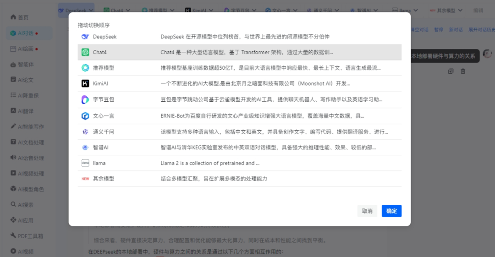Image resolution: width=495 pixels, height=257 pixels.
Task: Click the 智能体 robot icon in sidebar
Action: pos(13,65)
